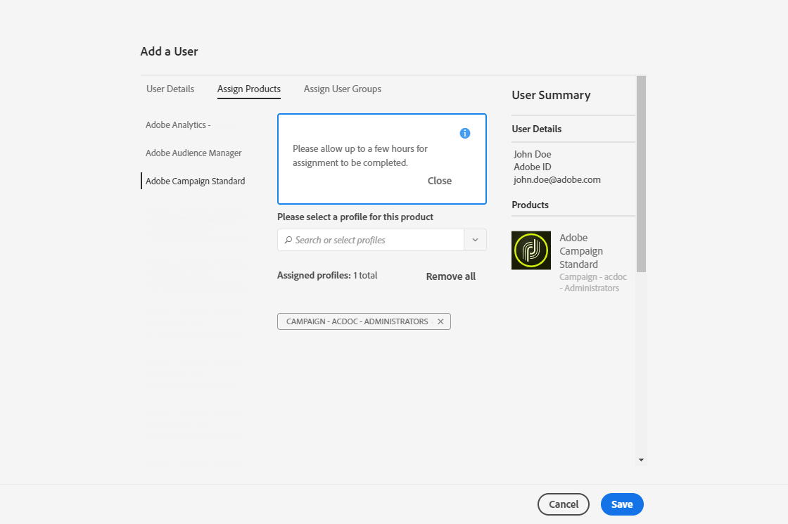Image resolution: width=788 pixels, height=524 pixels.
Task: Save the new user
Action: (622, 504)
